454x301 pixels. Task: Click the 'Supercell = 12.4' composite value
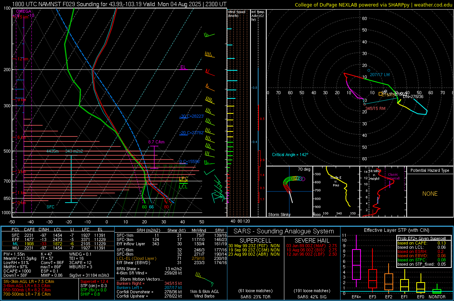point(94,281)
